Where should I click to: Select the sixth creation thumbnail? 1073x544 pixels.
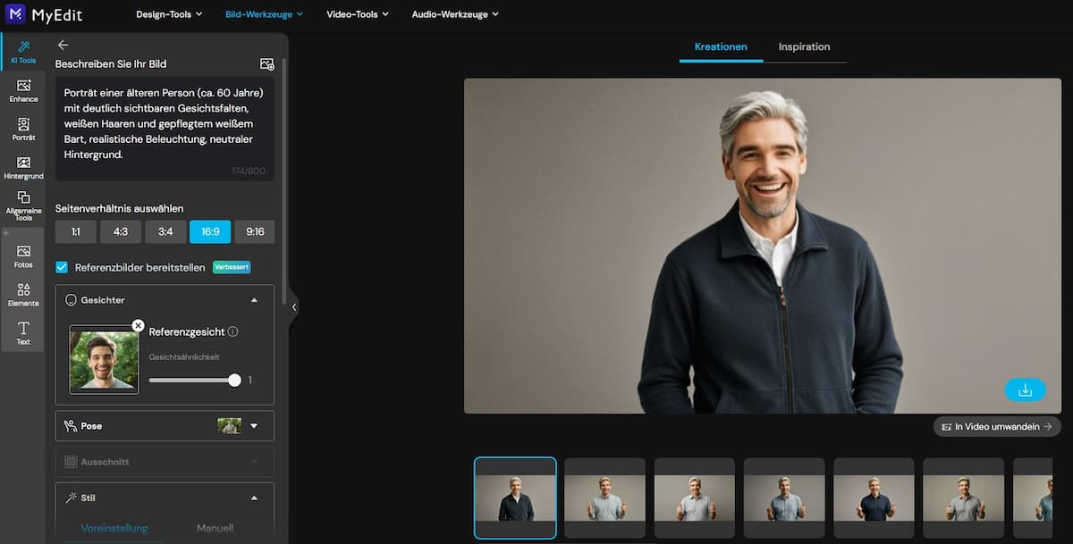(x=964, y=498)
